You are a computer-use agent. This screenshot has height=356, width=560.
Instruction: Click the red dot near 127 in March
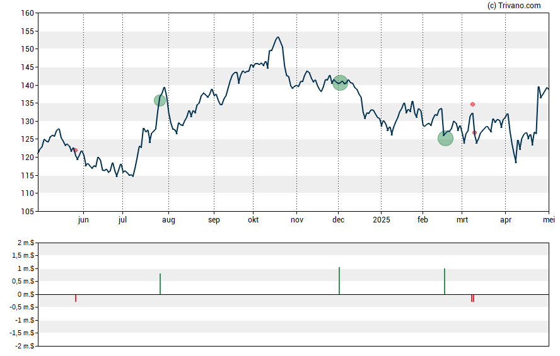(x=474, y=133)
